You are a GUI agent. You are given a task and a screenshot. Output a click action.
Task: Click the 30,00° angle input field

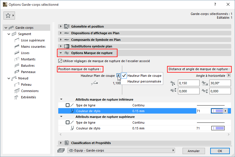click(220, 83)
